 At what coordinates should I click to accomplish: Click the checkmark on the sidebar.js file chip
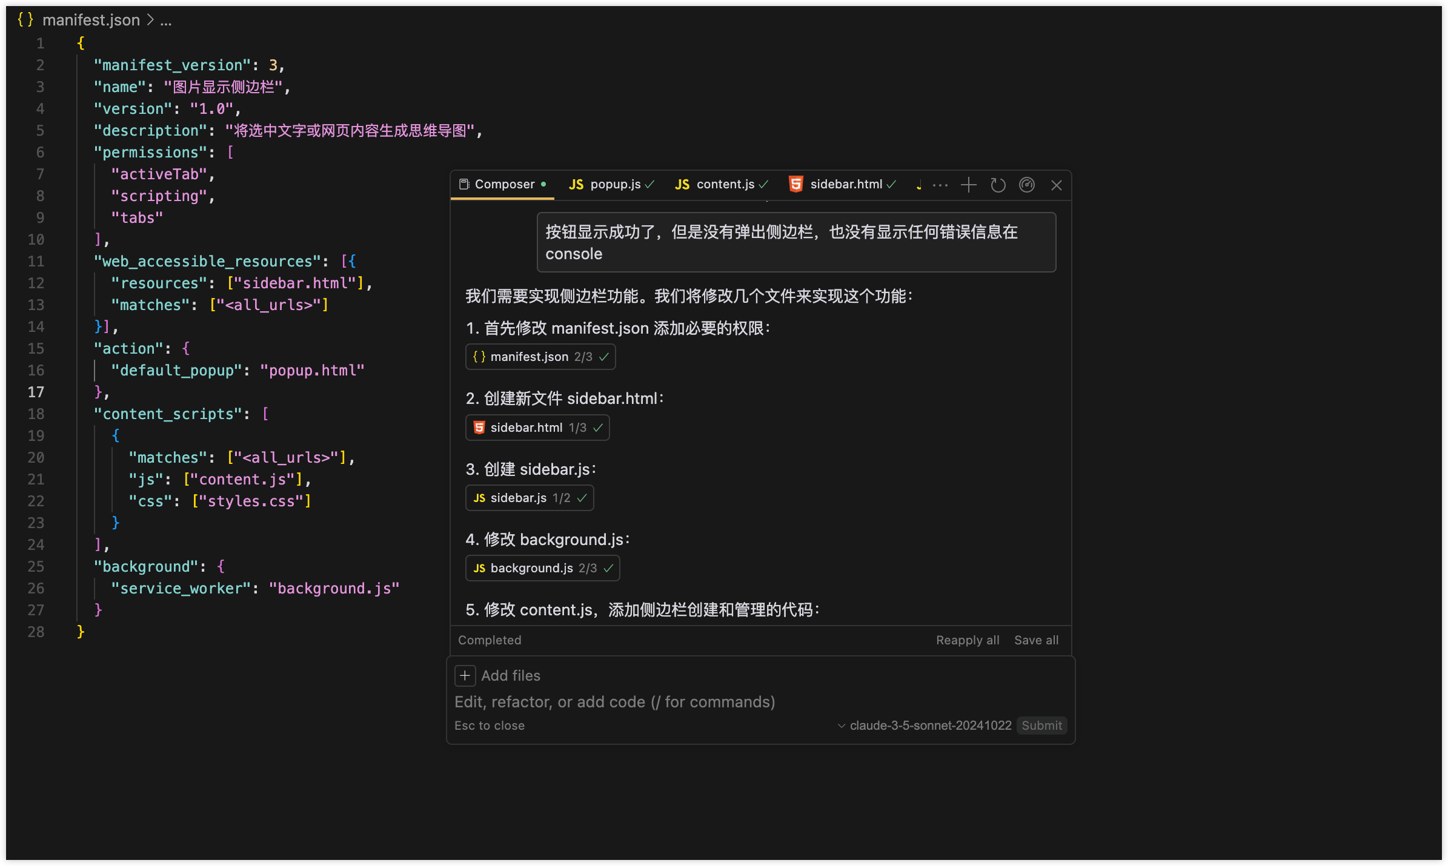(x=582, y=498)
